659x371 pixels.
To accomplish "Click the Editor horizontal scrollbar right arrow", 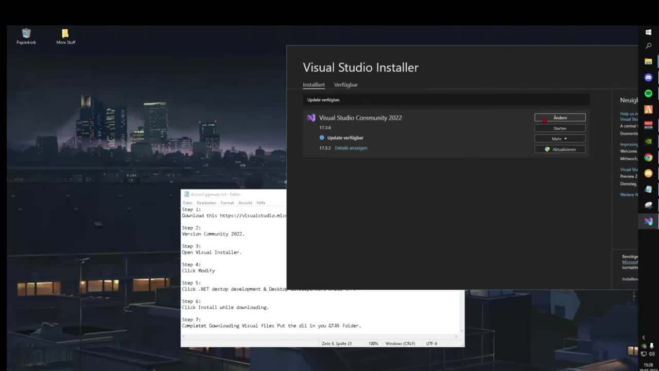I will coord(456,336).
